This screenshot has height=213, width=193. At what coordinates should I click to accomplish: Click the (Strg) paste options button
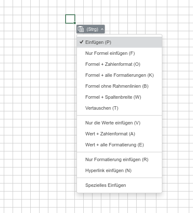(90, 29)
